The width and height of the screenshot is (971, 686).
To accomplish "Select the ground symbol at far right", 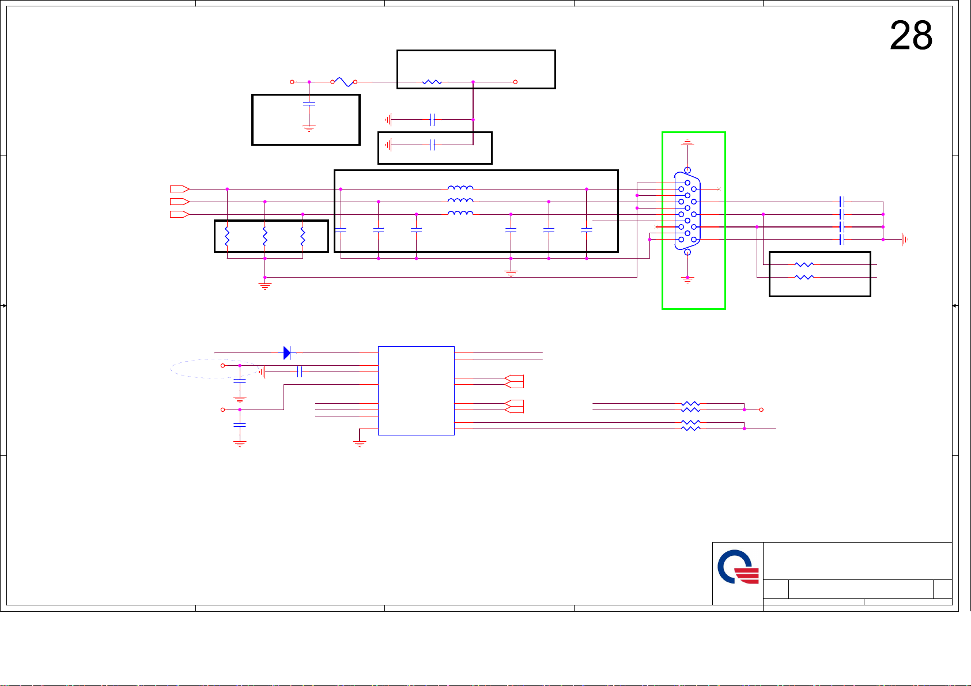I will click(x=905, y=240).
